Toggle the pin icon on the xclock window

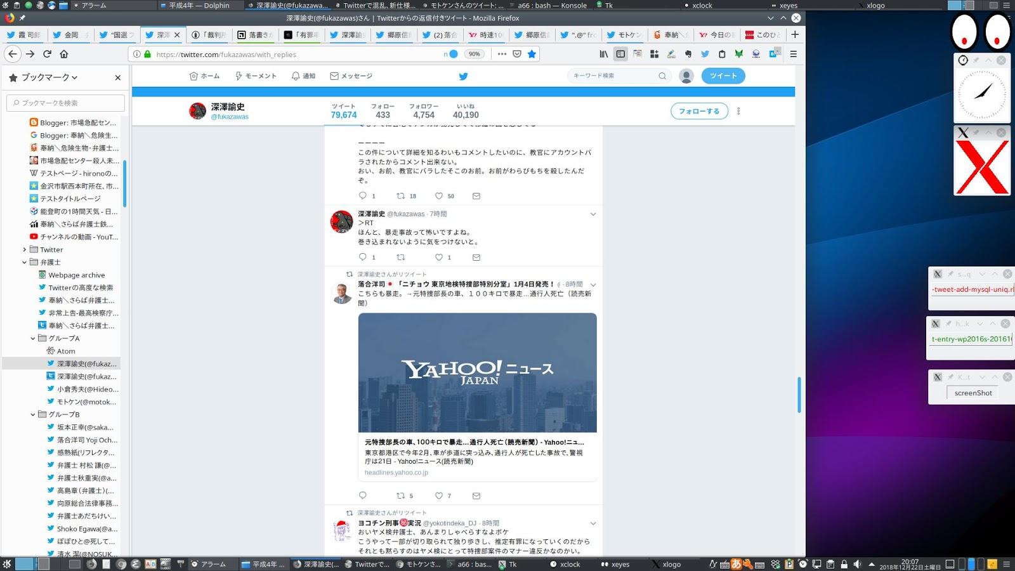click(x=976, y=60)
